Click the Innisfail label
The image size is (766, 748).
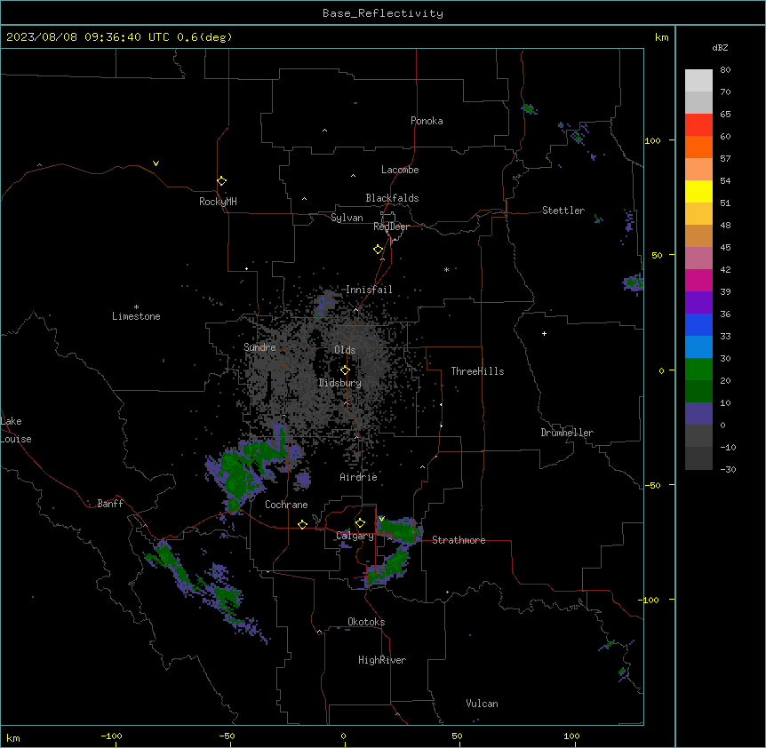point(369,290)
